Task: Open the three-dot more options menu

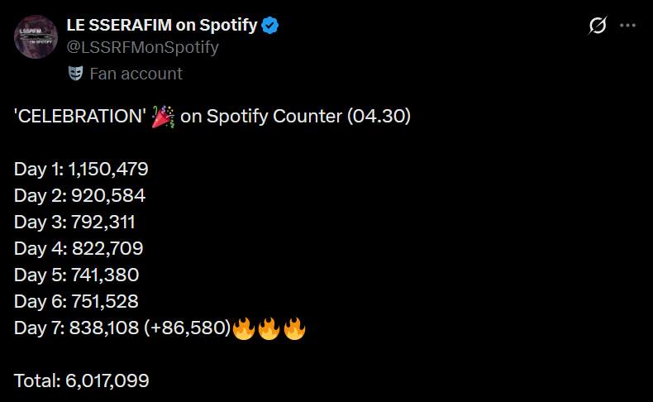Action: tap(627, 26)
